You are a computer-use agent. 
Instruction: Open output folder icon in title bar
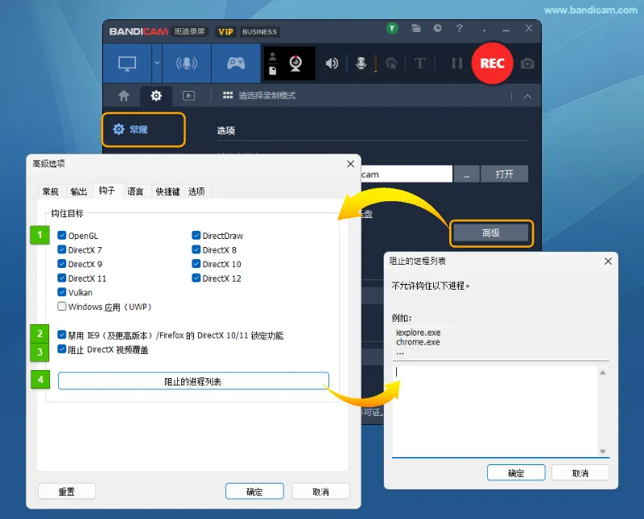click(416, 28)
